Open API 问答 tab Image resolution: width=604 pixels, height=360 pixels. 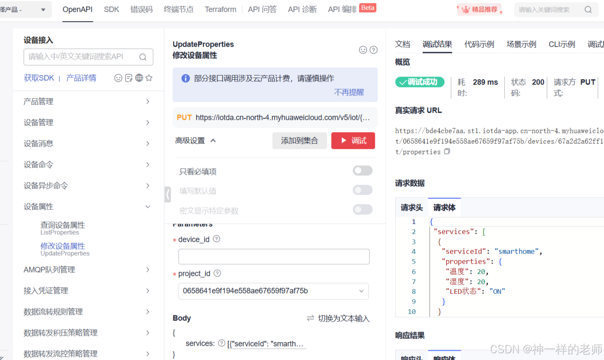262,9
